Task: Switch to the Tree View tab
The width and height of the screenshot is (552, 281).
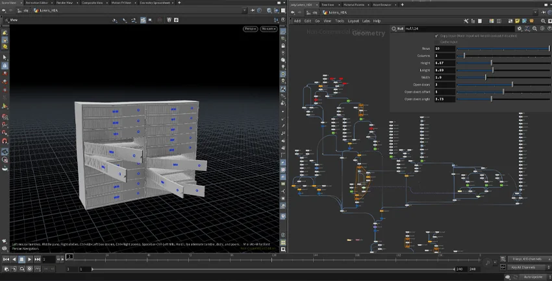Action: 327,5
